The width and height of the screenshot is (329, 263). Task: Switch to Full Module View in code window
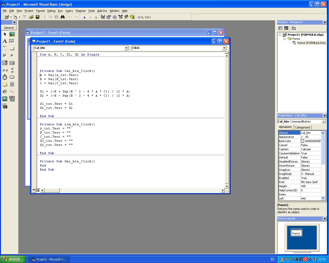click(x=38, y=190)
